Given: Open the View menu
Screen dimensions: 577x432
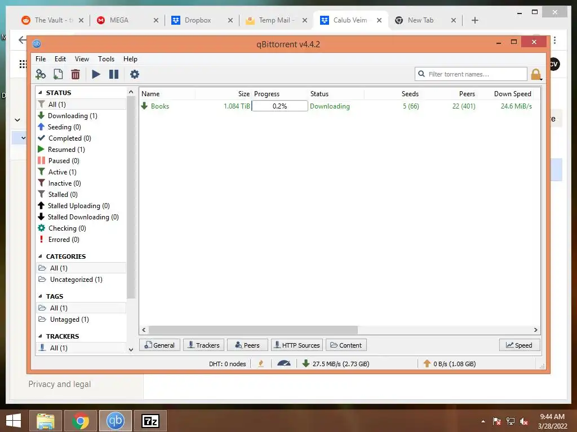Looking at the screenshot, I should point(82,58).
